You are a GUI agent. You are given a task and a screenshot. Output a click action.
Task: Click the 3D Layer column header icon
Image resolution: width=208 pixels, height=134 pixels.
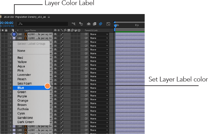[79, 30]
